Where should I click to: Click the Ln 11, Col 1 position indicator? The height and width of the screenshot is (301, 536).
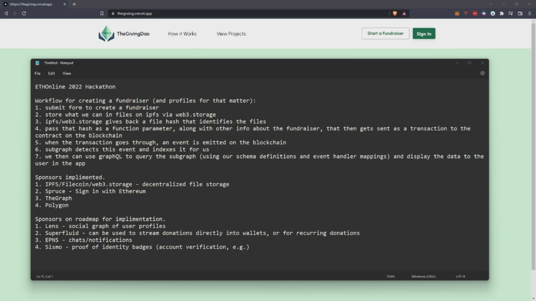45,276
